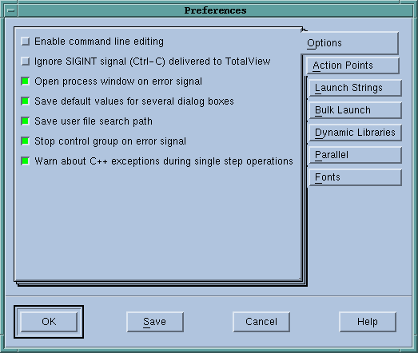Viewport: 418px width, 353px height.
Task: Click the Save button
Action: (155, 322)
